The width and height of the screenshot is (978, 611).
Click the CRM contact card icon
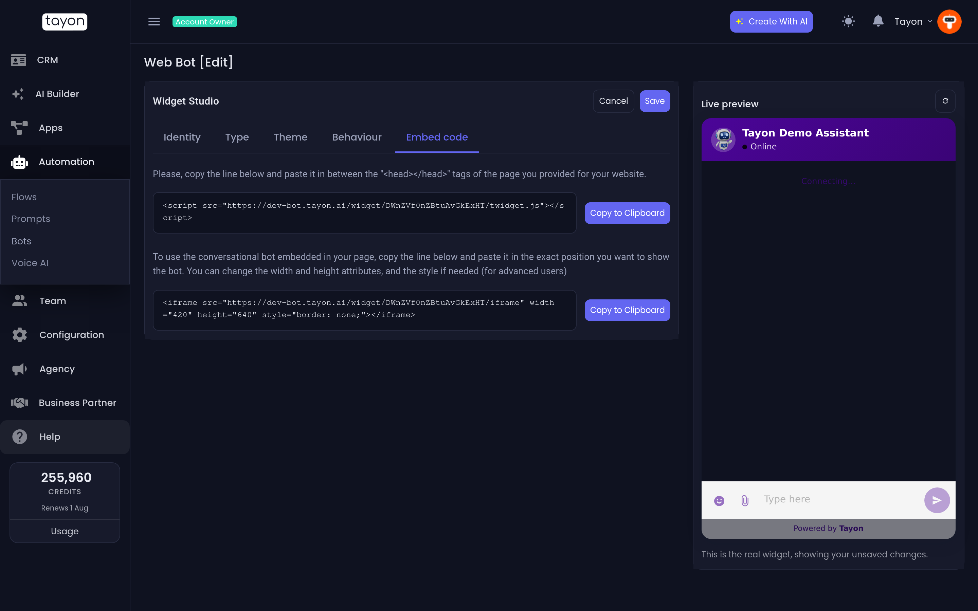[19, 60]
